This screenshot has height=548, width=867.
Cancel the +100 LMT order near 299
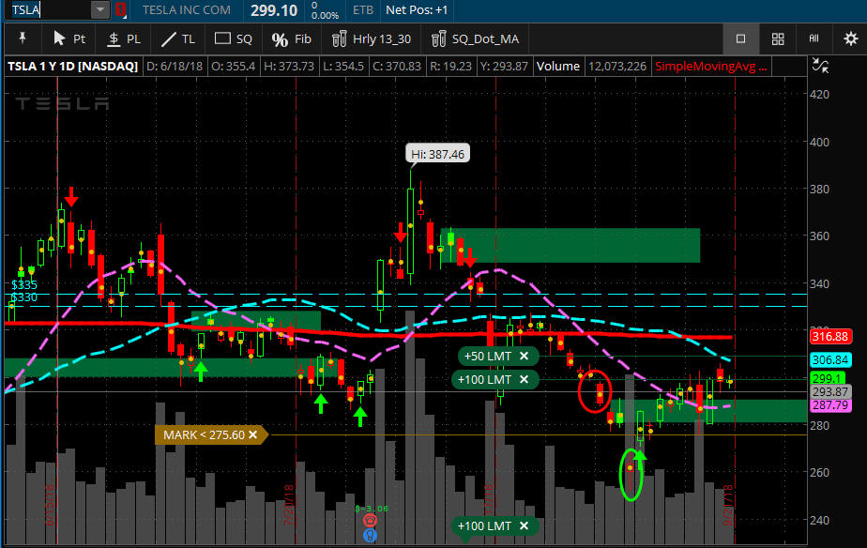click(x=524, y=379)
